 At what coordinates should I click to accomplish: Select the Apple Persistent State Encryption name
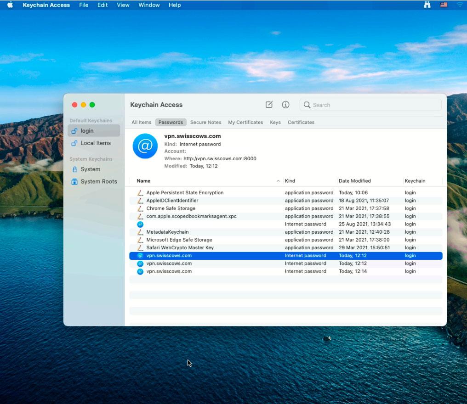(185, 193)
